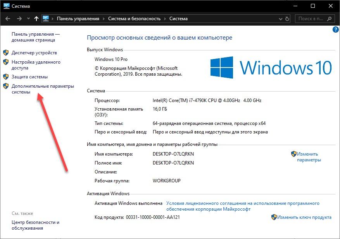Image resolution: width=340 pixels, height=239 pixels.
Task: Click workgroup value 'WORKGROUP'
Action: [167, 180]
